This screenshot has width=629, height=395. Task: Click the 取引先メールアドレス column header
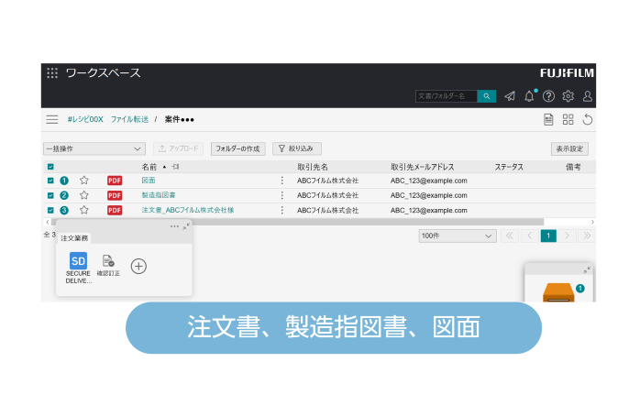(423, 167)
